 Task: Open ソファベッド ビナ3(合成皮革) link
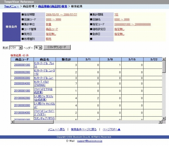[43, 91]
